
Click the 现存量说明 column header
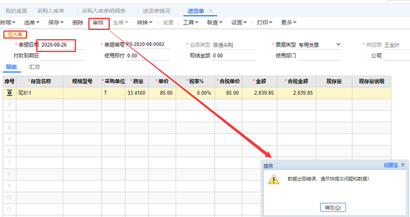click(371, 81)
